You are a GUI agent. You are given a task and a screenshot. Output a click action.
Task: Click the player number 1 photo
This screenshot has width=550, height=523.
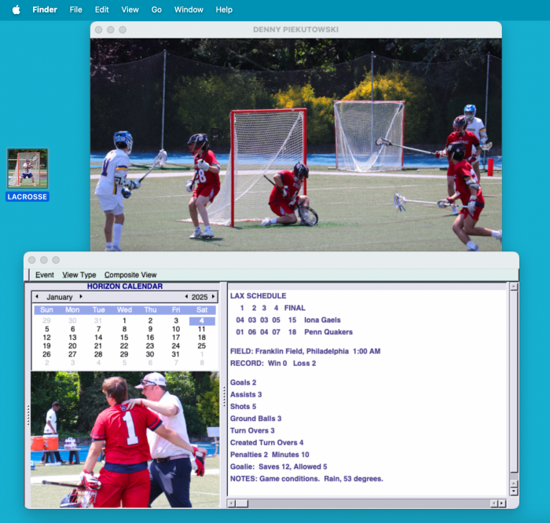coord(125,439)
